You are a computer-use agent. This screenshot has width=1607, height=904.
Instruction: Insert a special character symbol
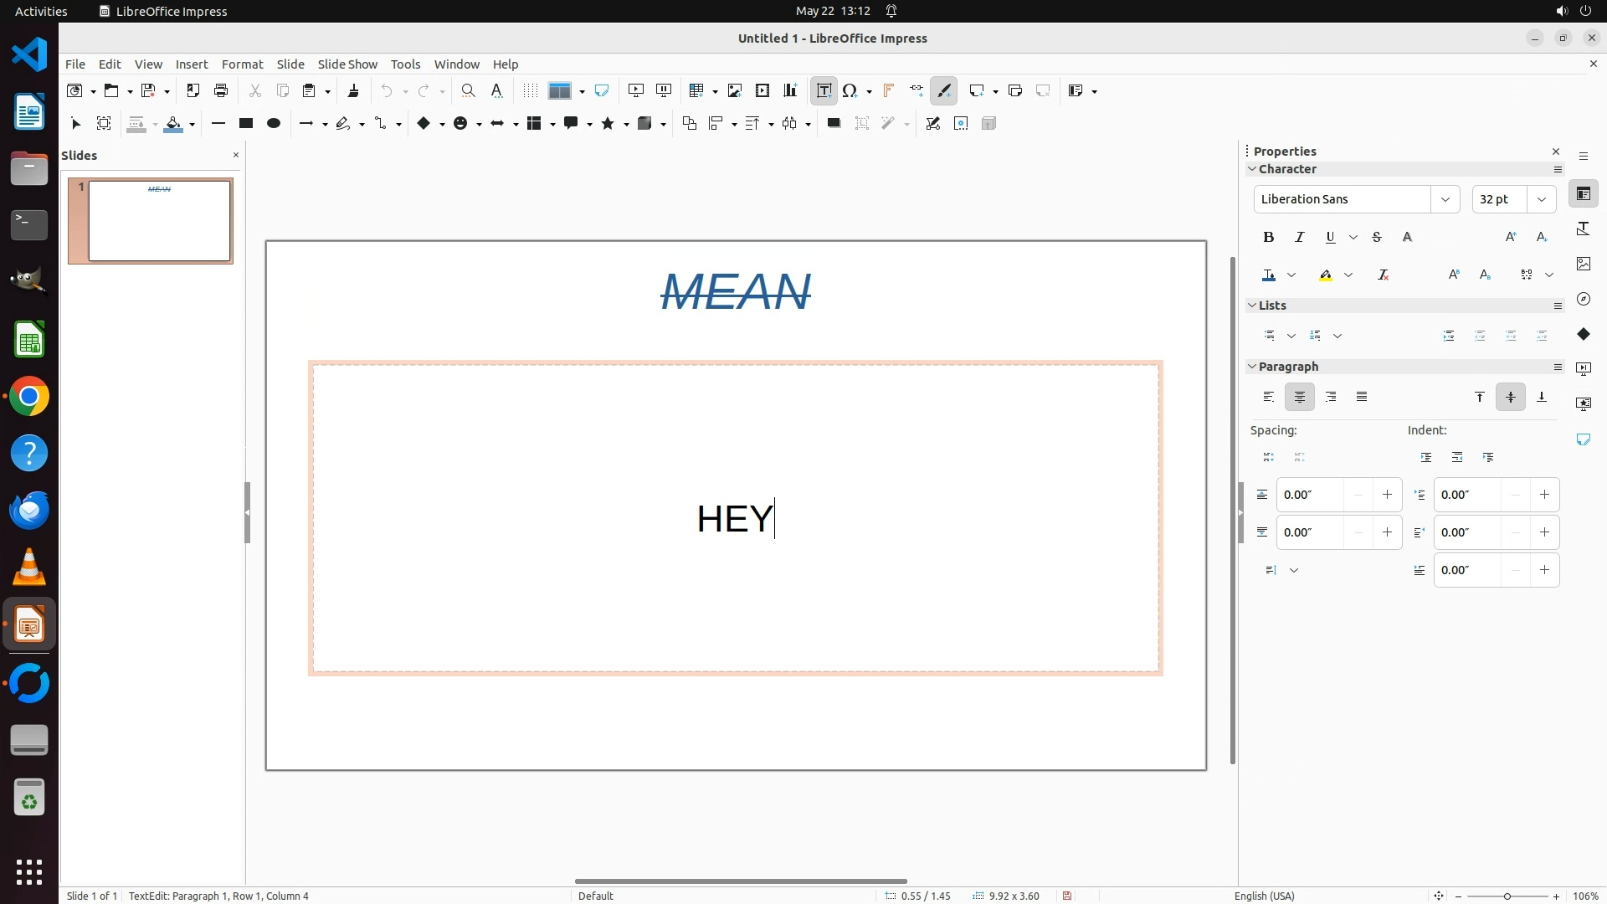[850, 90]
